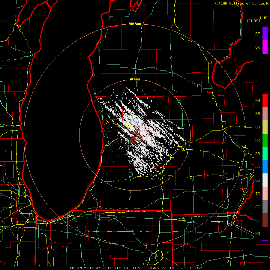Image resolution: width=270 pixels, height=270 pixels.
Task: Click the DS legend label
Action: pyautogui.click(x=257, y=180)
